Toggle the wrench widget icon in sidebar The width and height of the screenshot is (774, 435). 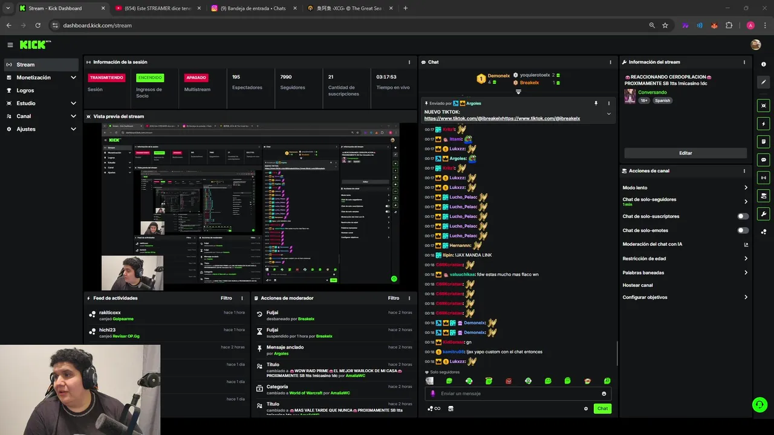coord(763,214)
